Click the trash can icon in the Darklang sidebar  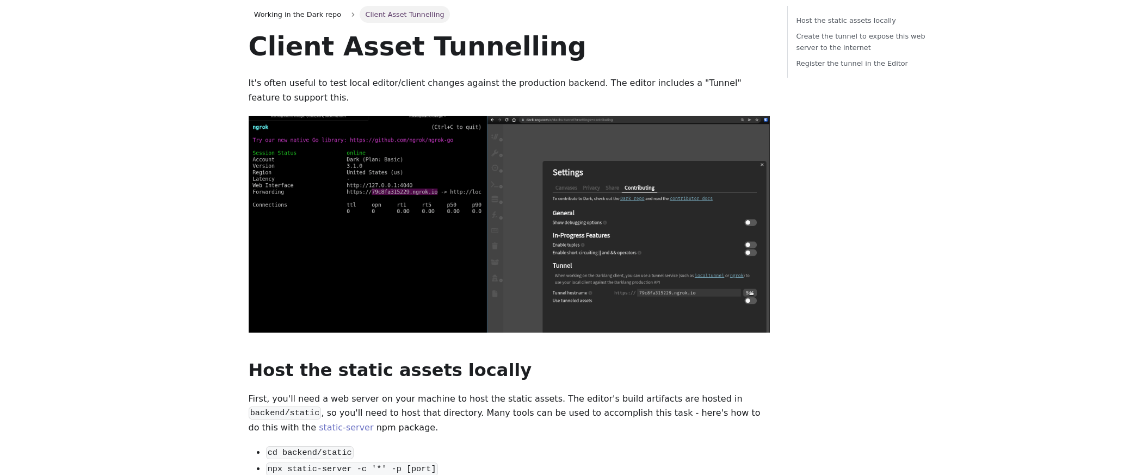(495, 246)
